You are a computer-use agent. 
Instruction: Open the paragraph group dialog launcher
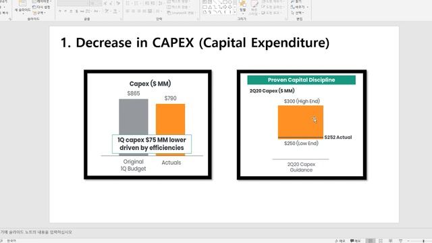coord(198,19)
